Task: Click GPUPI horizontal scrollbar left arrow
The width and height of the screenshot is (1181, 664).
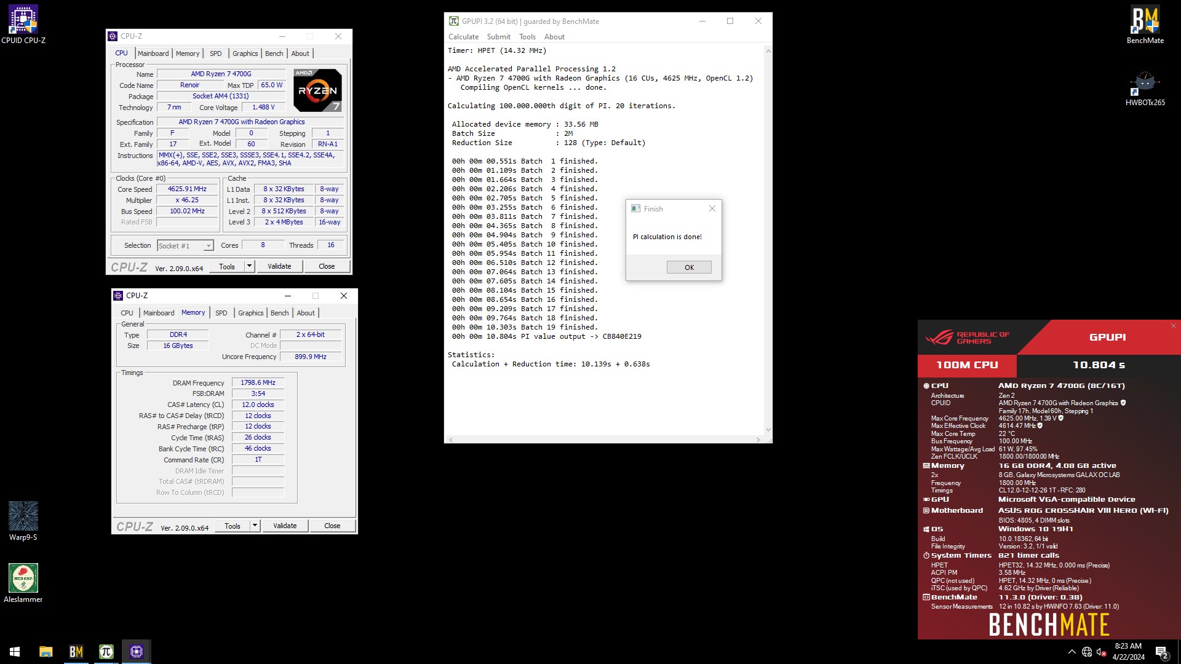Action: [451, 440]
